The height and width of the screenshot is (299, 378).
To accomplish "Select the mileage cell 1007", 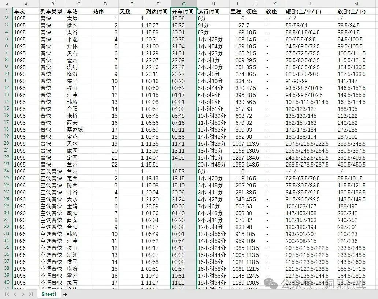I will [x=237, y=143].
